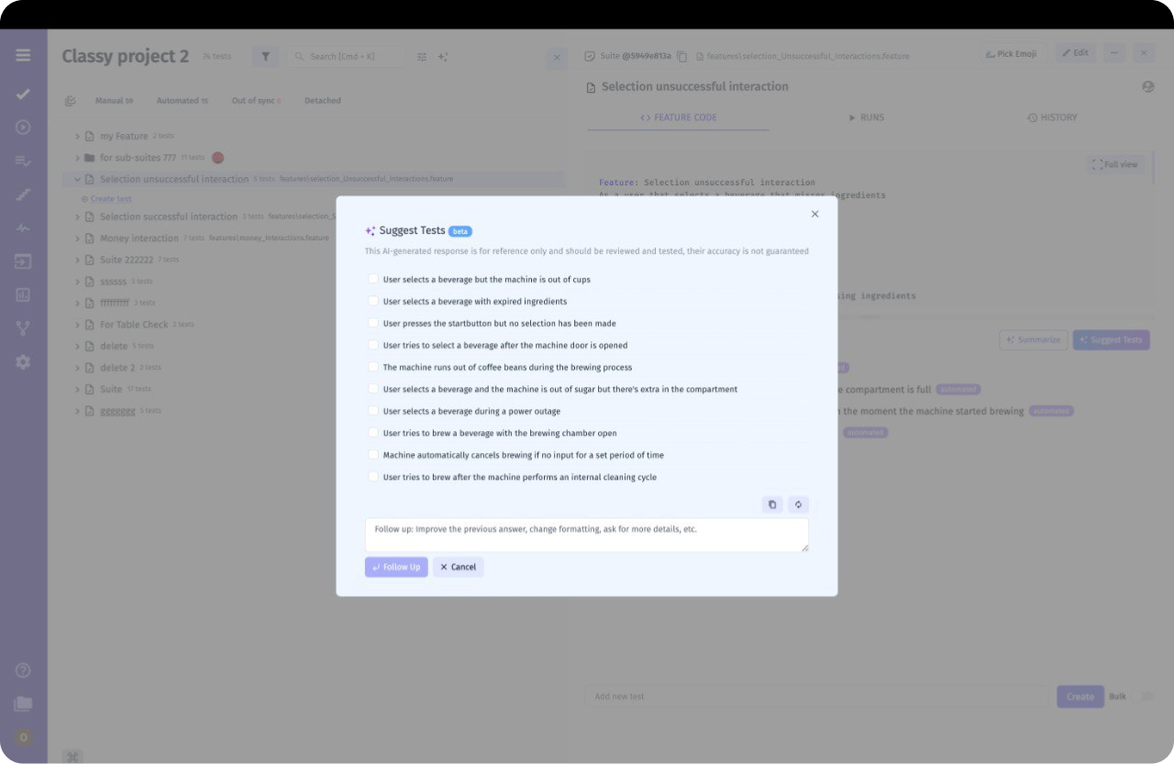Select the play-circle runs icon in sidebar
1174x764 pixels.
point(23,127)
